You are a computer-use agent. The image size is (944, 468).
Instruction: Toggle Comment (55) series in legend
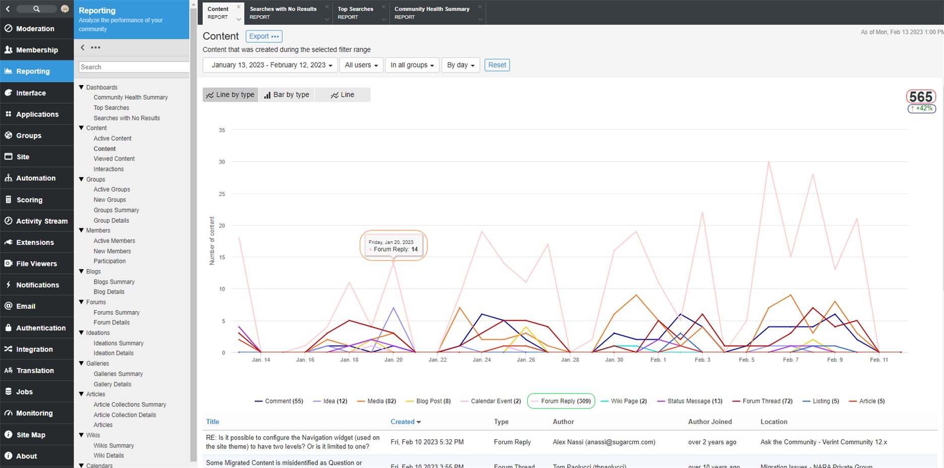click(279, 402)
